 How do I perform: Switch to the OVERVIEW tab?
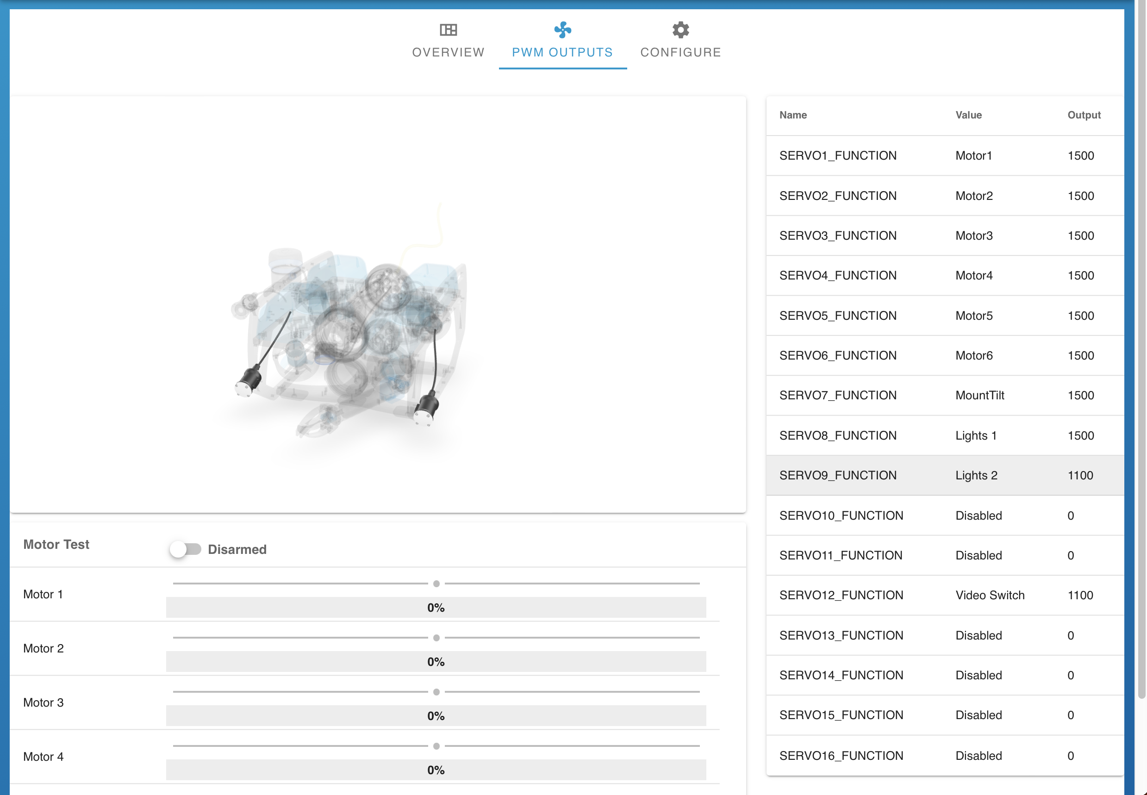click(448, 52)
